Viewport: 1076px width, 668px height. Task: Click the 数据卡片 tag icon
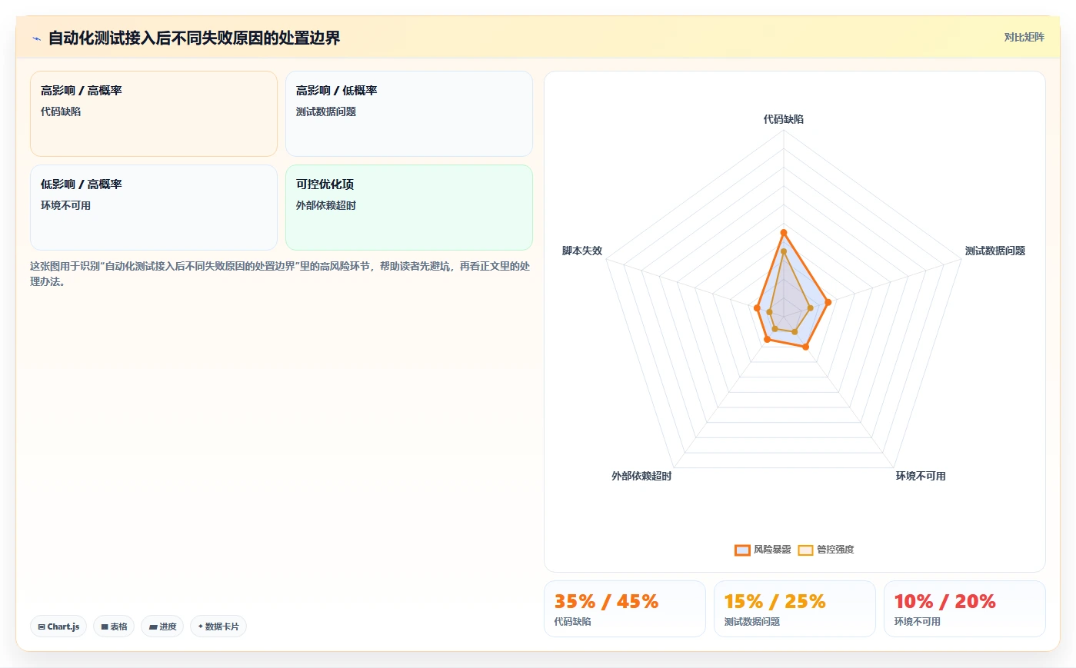point(201,626)
